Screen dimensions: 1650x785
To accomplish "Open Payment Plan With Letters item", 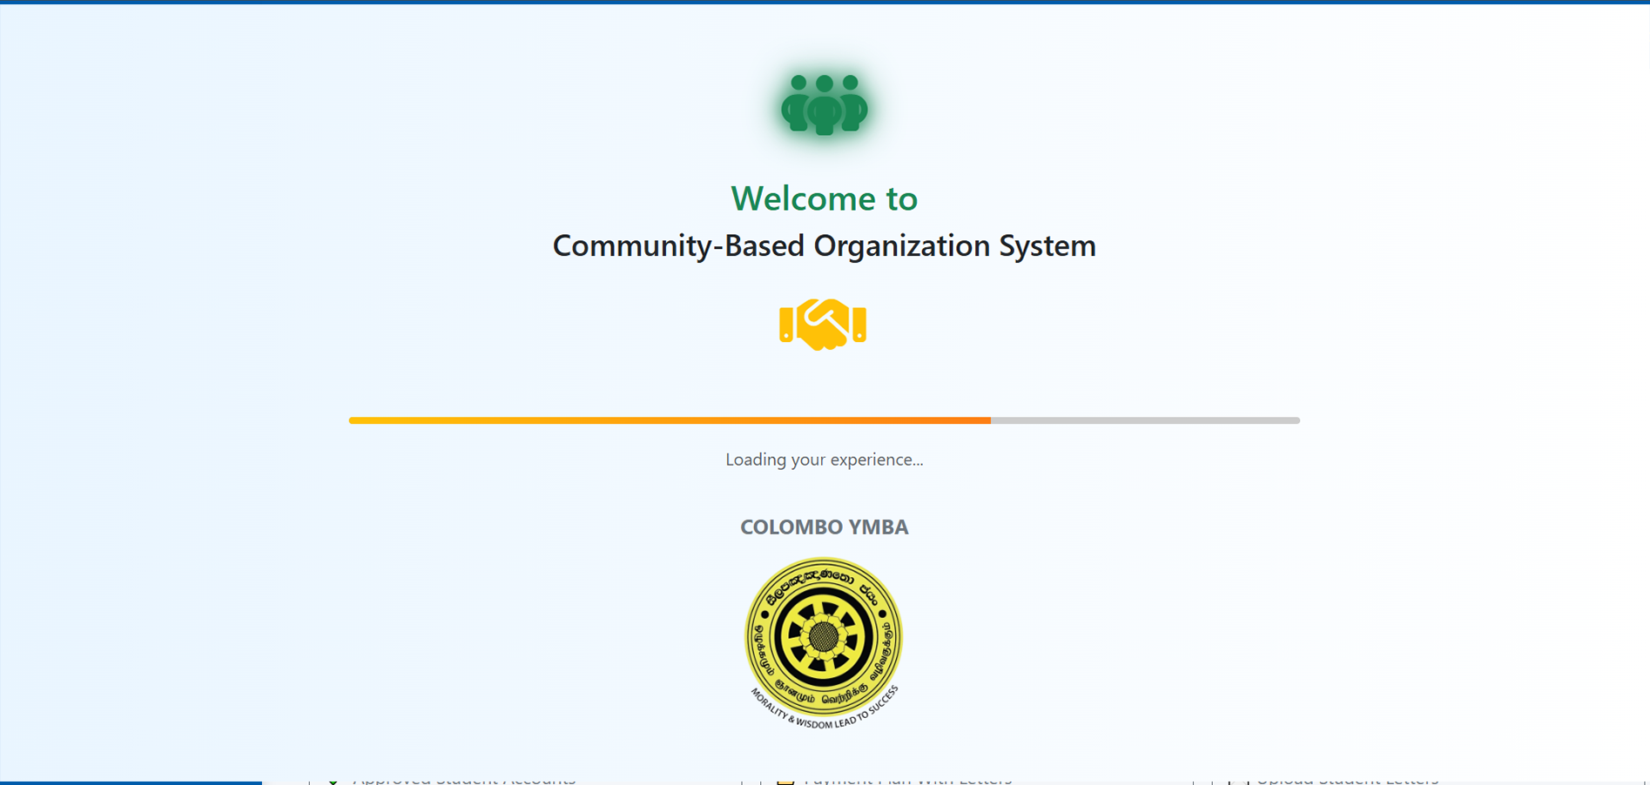I will click(907, 780).
